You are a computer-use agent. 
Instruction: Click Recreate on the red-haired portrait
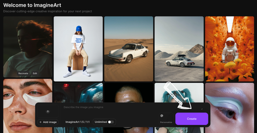click(23, 73)
